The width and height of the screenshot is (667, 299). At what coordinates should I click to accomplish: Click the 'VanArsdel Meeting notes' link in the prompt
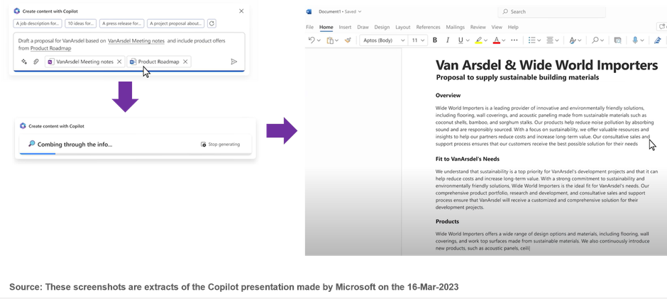click(x=136, y=41)
